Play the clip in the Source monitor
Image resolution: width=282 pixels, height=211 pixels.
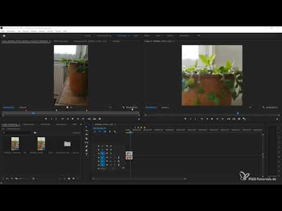tap(73, 119)
